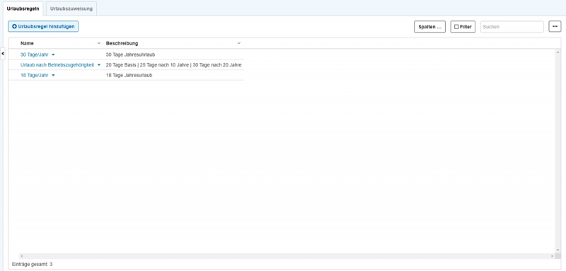Image resolution: width=566 pixels, height=271 pixels.
Task: Expand the dropdown arrow beside 18 Tage/Jahr
Action: (53, 76)
